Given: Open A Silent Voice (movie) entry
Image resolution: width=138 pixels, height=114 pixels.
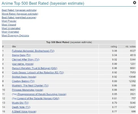Looking at the screenshot, I should [x=24, y=111].
